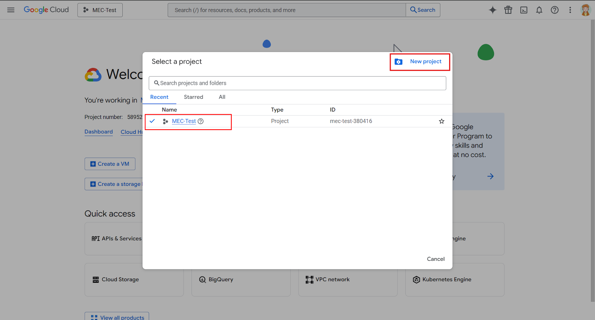Open the notifications bell
Image resolution: width=595 pixels, height=320 pixels.
539,10
